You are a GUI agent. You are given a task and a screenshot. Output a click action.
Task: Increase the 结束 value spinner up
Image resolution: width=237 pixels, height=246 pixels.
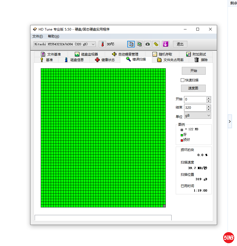click(x=208, y=107)
